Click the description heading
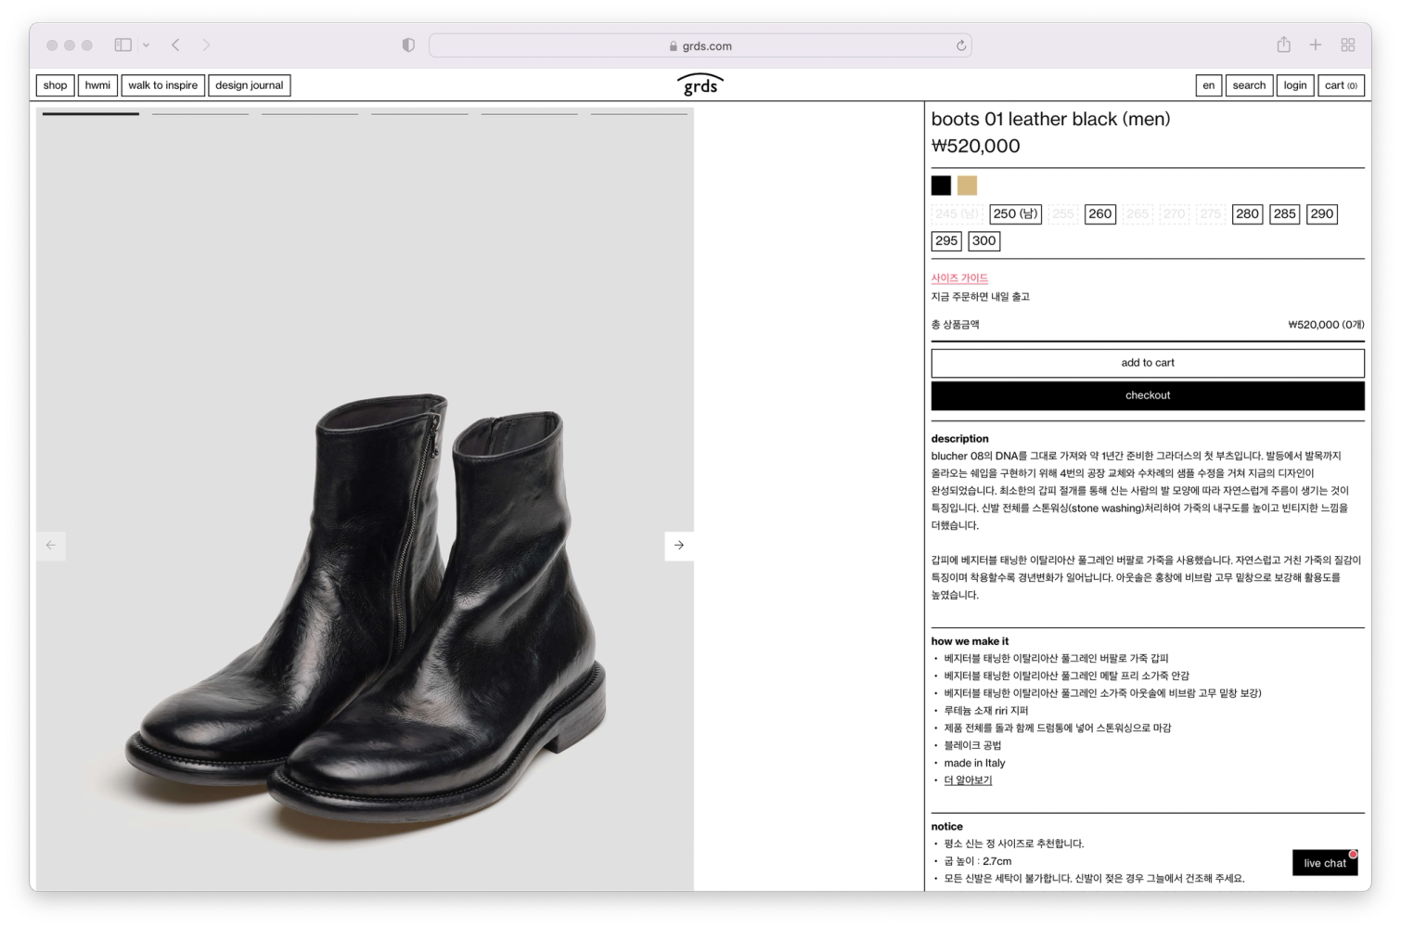1401x928 pixels. coord(960,439)
